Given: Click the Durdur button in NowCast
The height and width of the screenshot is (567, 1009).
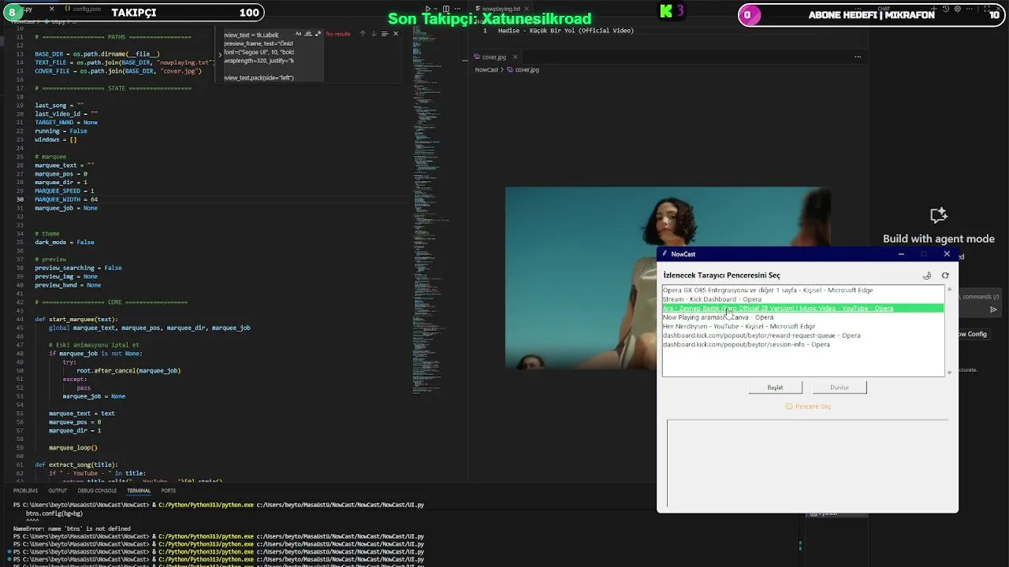Looking at the screenshot, I should tap(840, 387).
